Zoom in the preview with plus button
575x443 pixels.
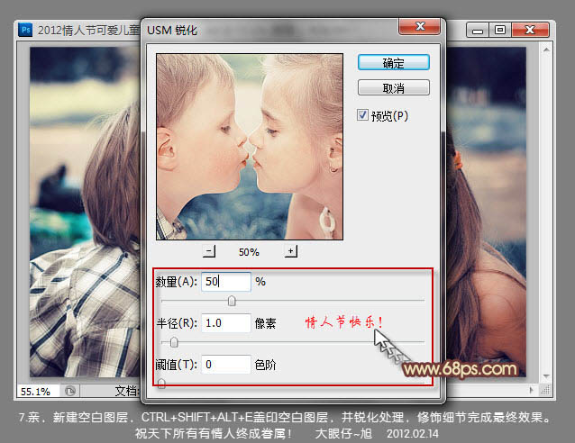291,251
